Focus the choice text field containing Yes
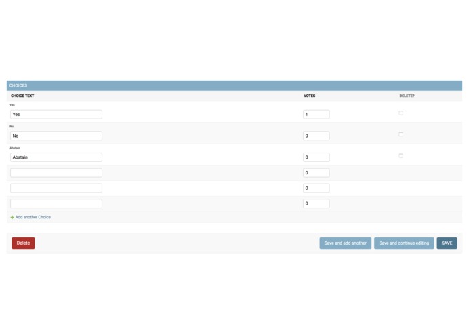Viewport: 471px width, 335px height. coord(56,114)
